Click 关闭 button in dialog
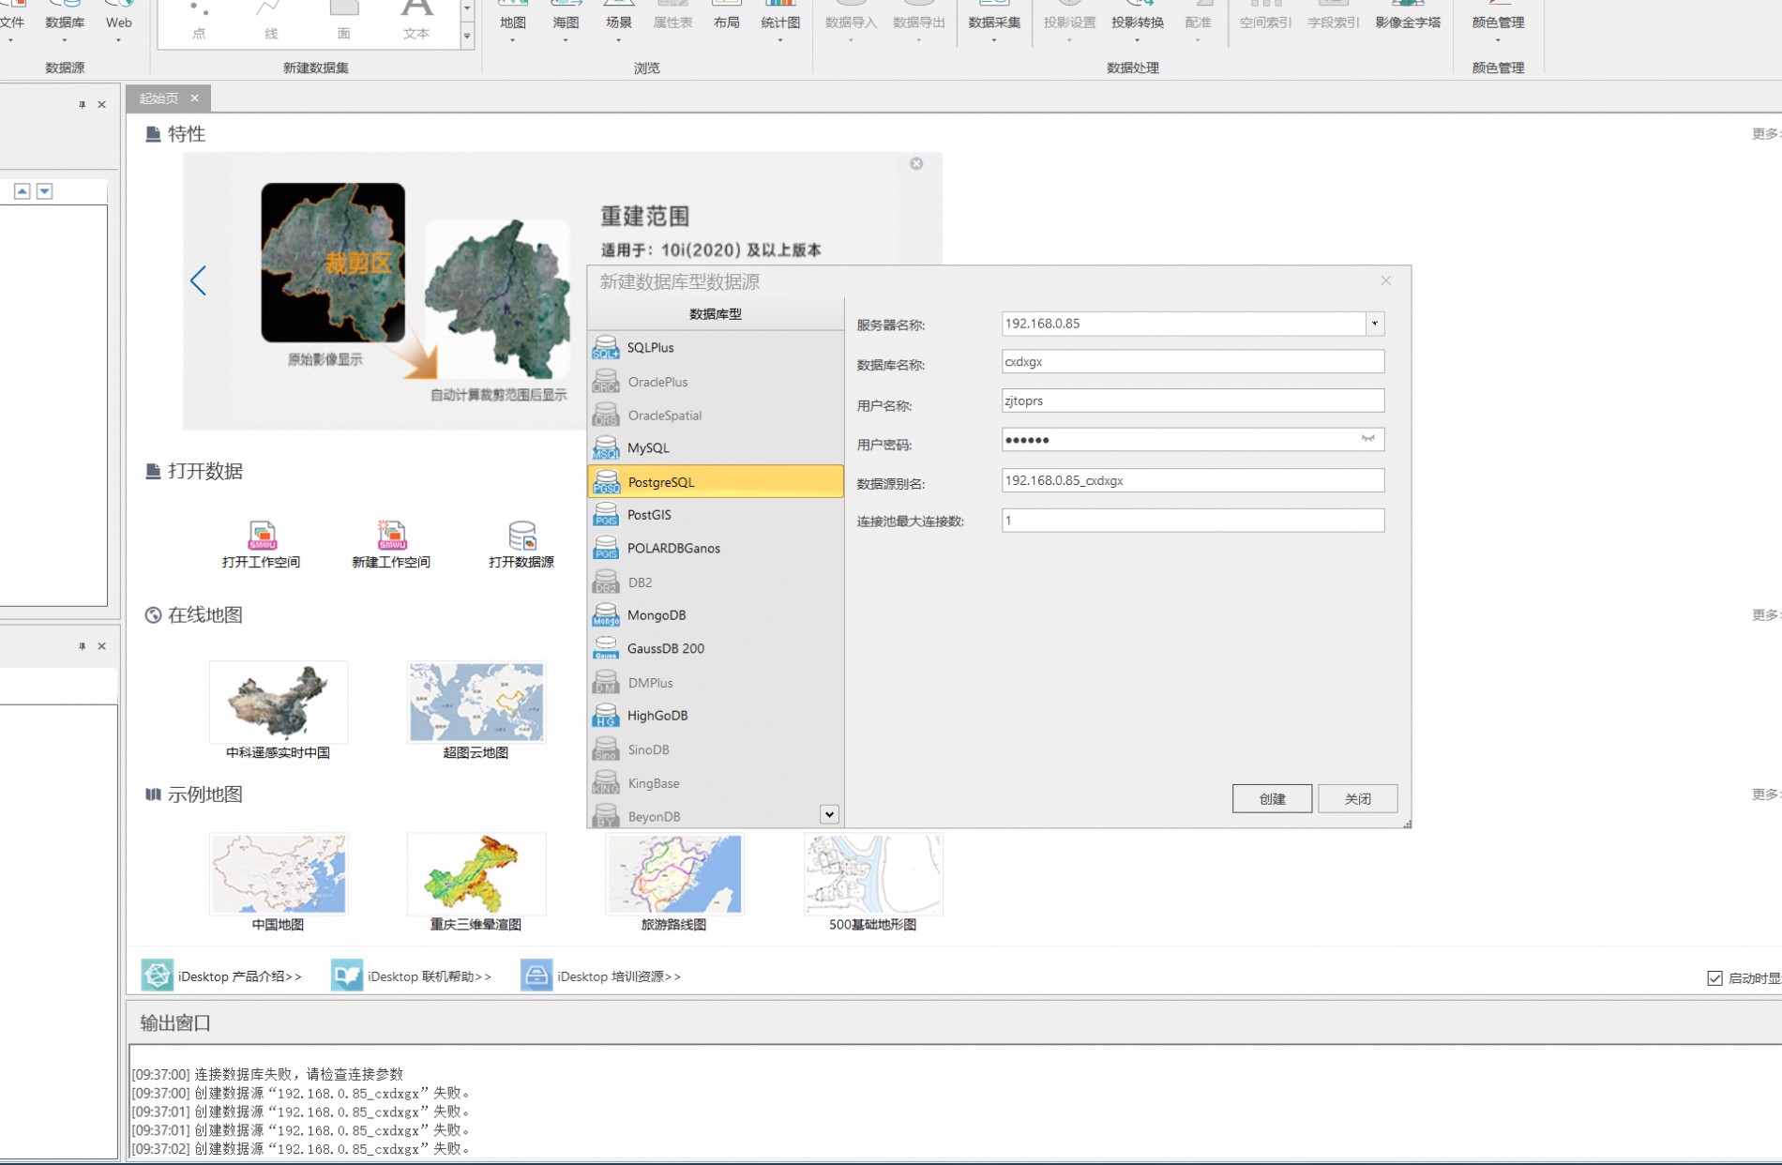1782x1165 pixels. pyautogui.click(x=1357, y=798)
